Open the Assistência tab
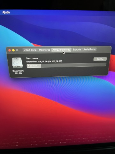This screenshot has height=154, width=115. tap(89, 49)
